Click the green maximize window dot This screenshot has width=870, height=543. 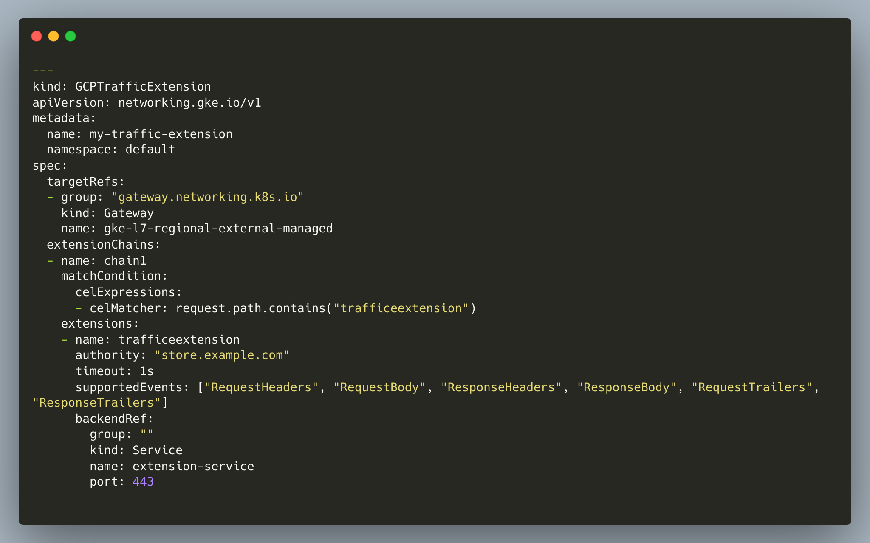tap(71, 36)
